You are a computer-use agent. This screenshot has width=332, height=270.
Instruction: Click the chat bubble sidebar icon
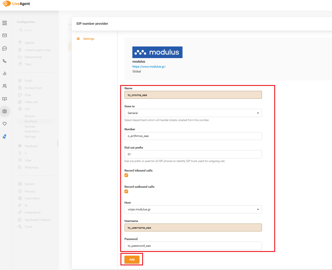coord(5,48)
